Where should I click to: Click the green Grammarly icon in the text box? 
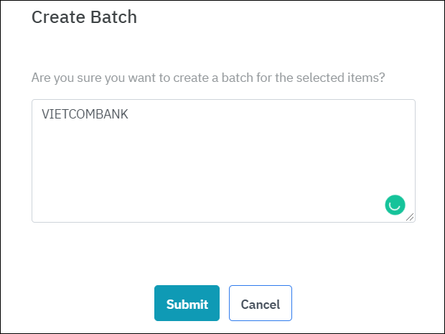coord(395,205)
